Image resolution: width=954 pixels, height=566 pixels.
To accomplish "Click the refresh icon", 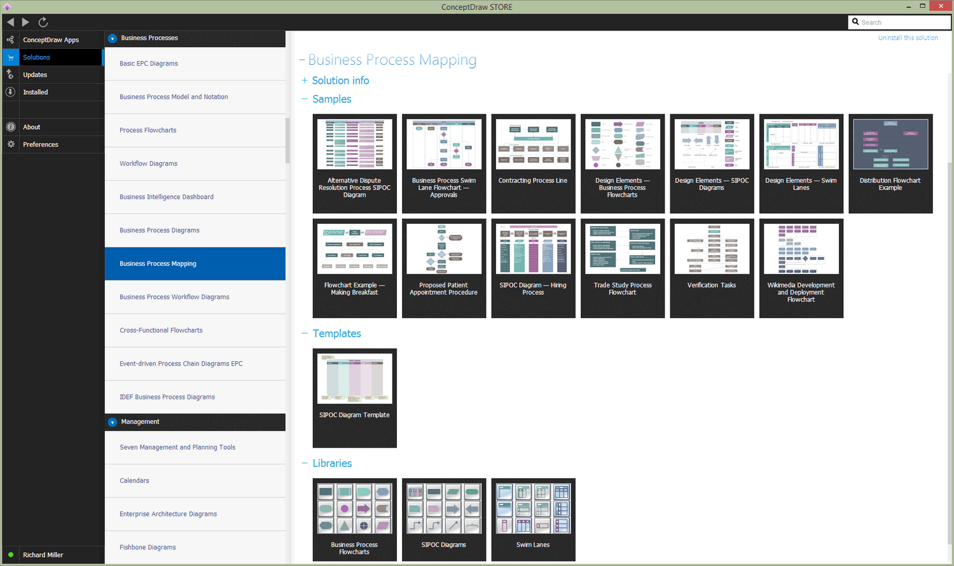I will 43,22.
